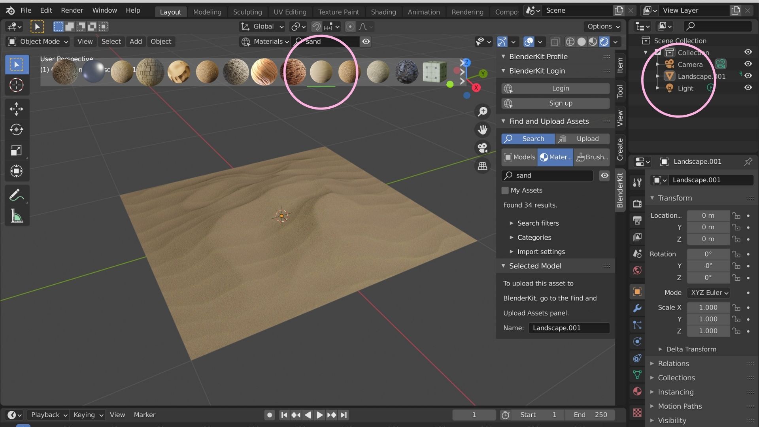
Task: Click the Sign up button
Action: (x=555, y=103)
